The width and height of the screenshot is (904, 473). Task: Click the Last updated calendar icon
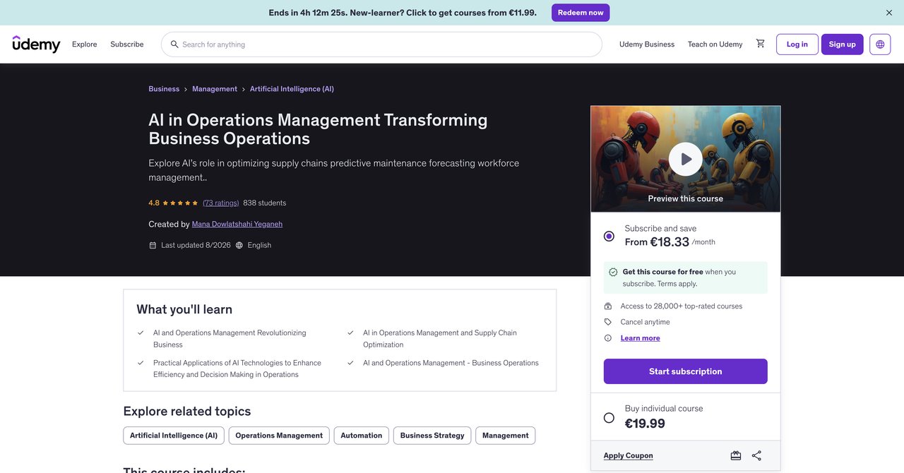(153, 246)
